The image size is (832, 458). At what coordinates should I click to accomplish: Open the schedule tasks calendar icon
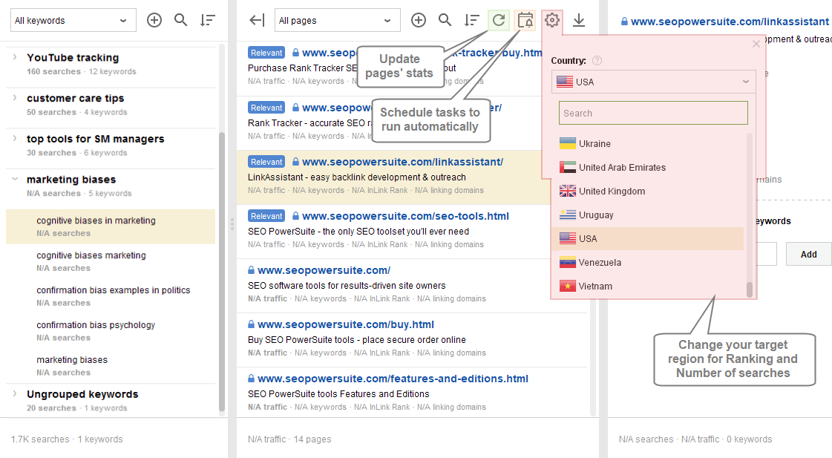point(525,20)
